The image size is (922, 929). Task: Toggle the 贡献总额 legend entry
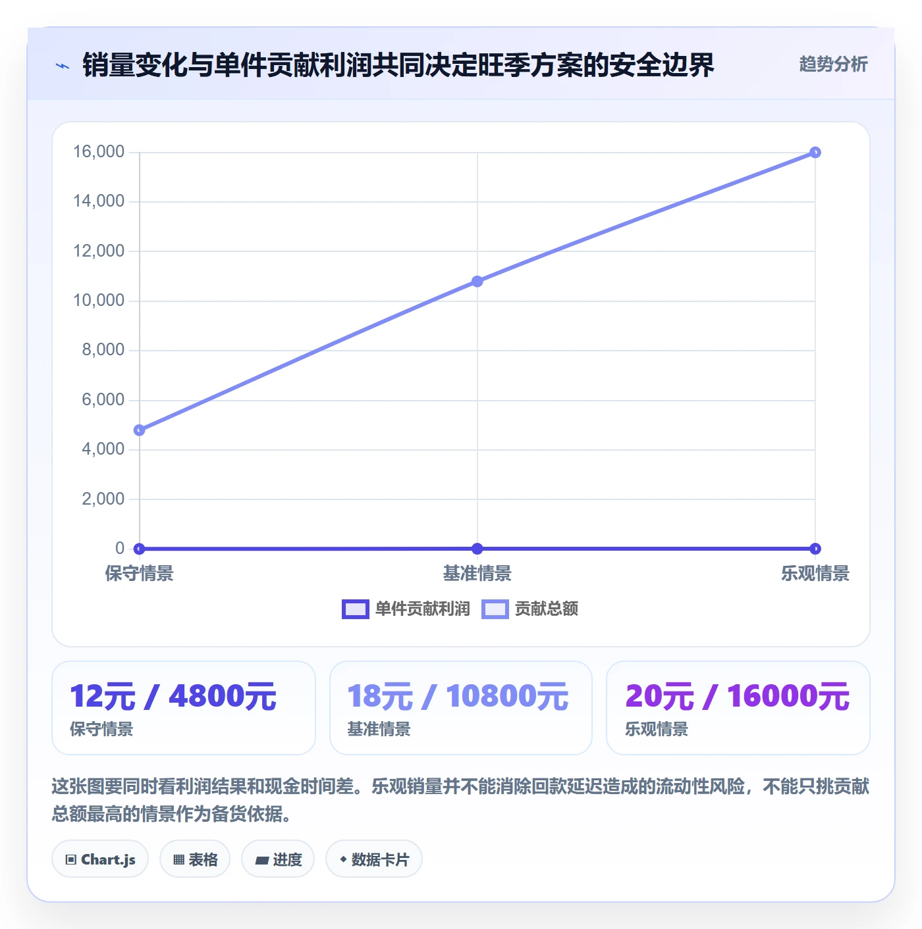[530, 609]
